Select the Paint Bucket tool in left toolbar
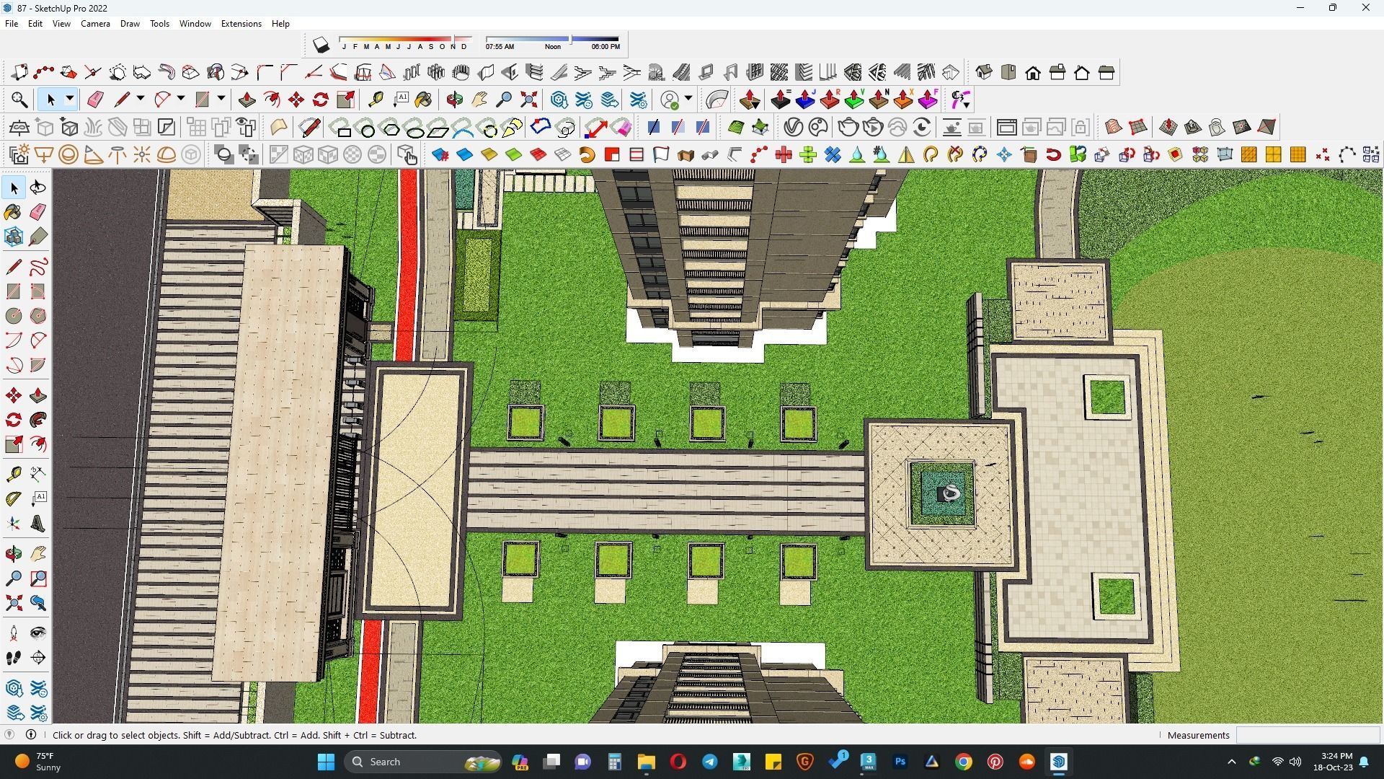 point(13,211)
